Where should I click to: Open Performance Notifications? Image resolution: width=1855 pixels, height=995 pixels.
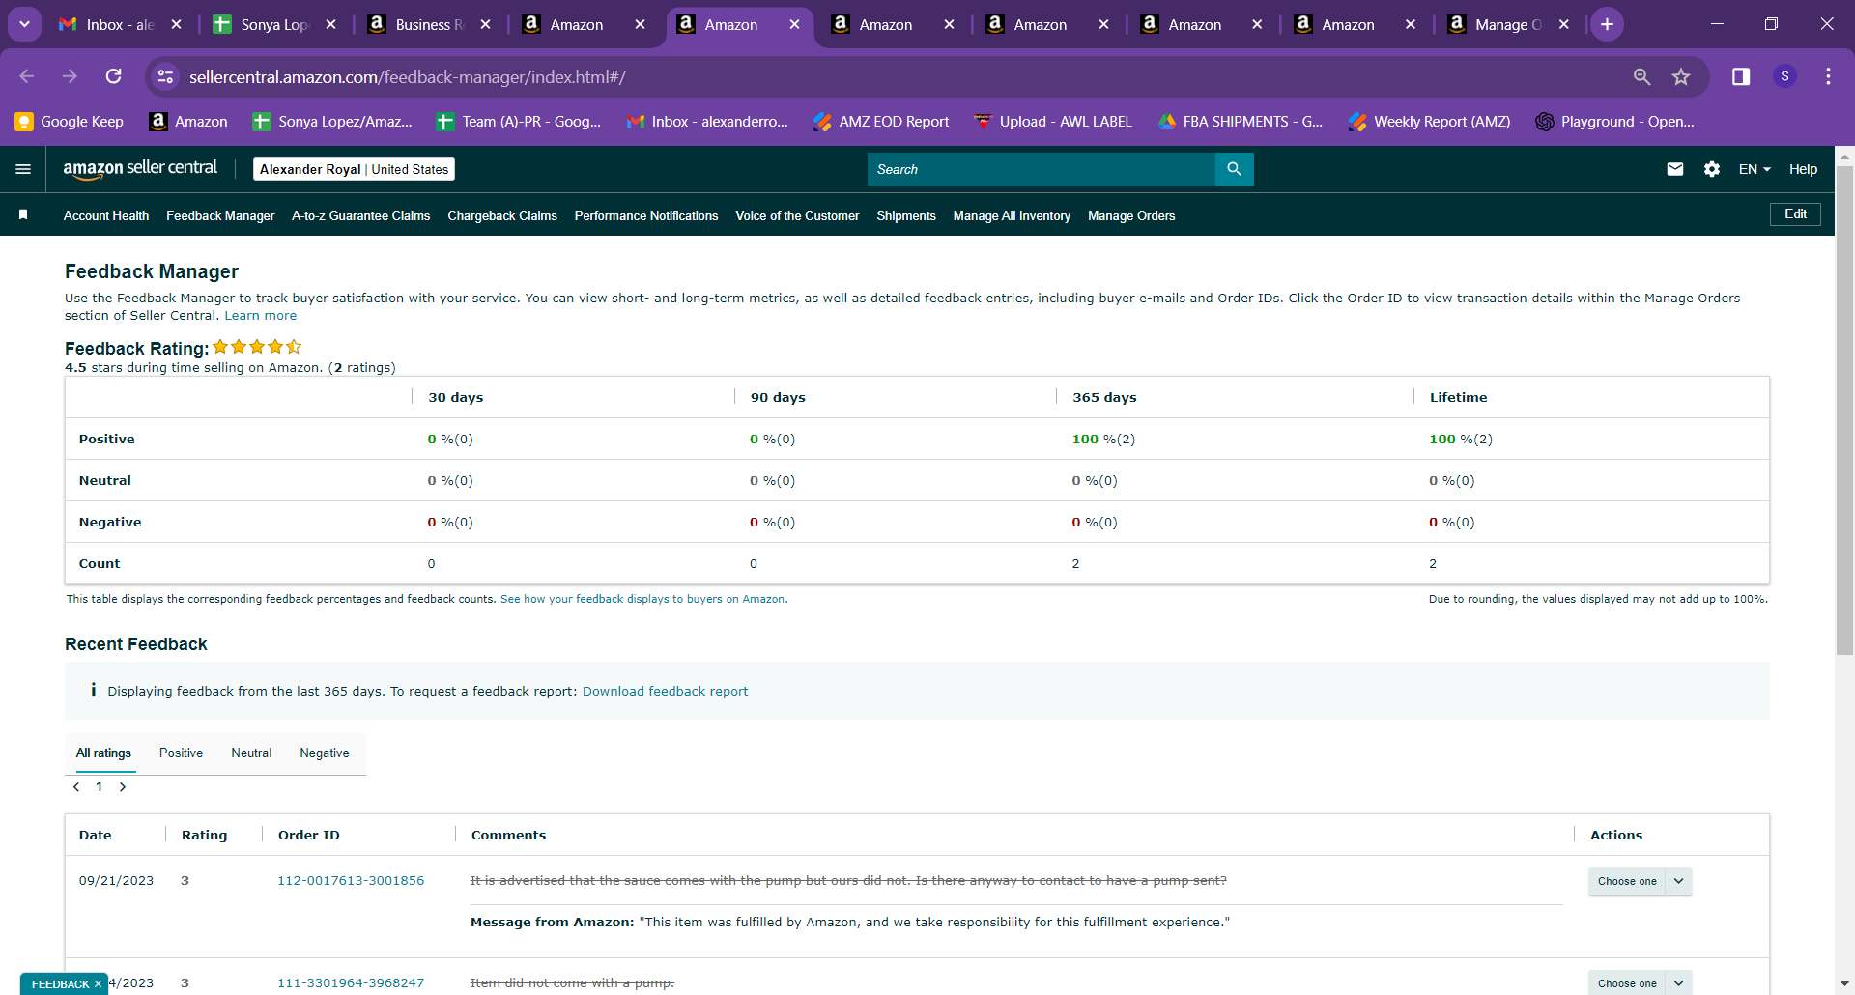click(646, 215)
